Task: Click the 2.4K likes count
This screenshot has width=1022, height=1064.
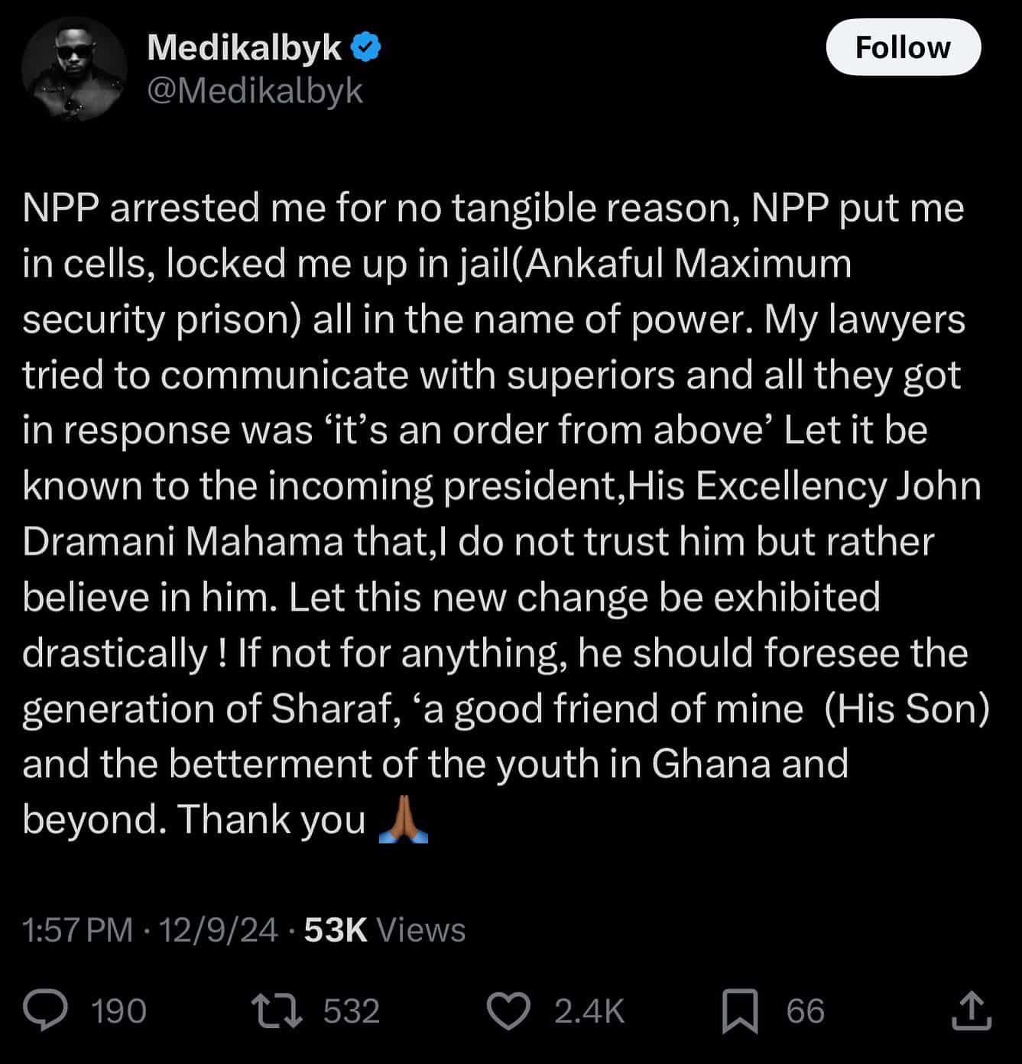Action: 589,1011
